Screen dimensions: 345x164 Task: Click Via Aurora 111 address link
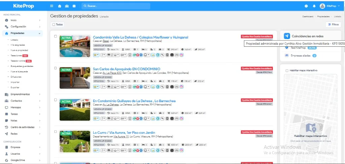[x=121, y=136]
